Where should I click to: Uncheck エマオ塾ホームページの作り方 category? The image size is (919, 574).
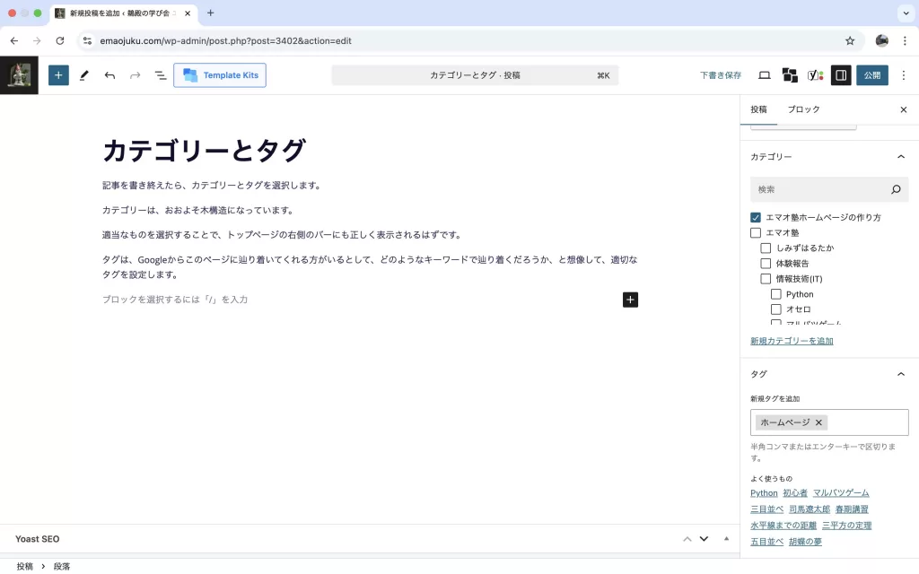(x=756, y=217)
